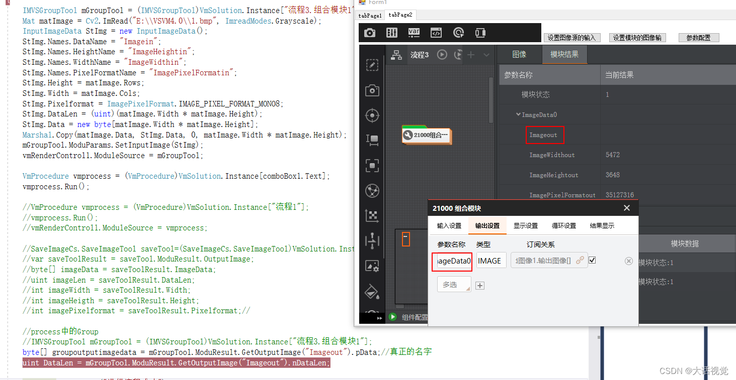Viewport: 736px width, 380px height.
Task: Click the 模块数据 column header
Action: coord(685,243)
